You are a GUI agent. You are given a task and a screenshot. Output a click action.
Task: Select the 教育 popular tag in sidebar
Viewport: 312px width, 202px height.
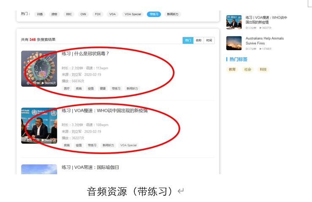coord(232,69)
